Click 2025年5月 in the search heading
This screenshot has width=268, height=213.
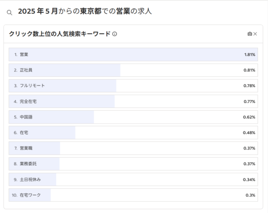(38, 11)
